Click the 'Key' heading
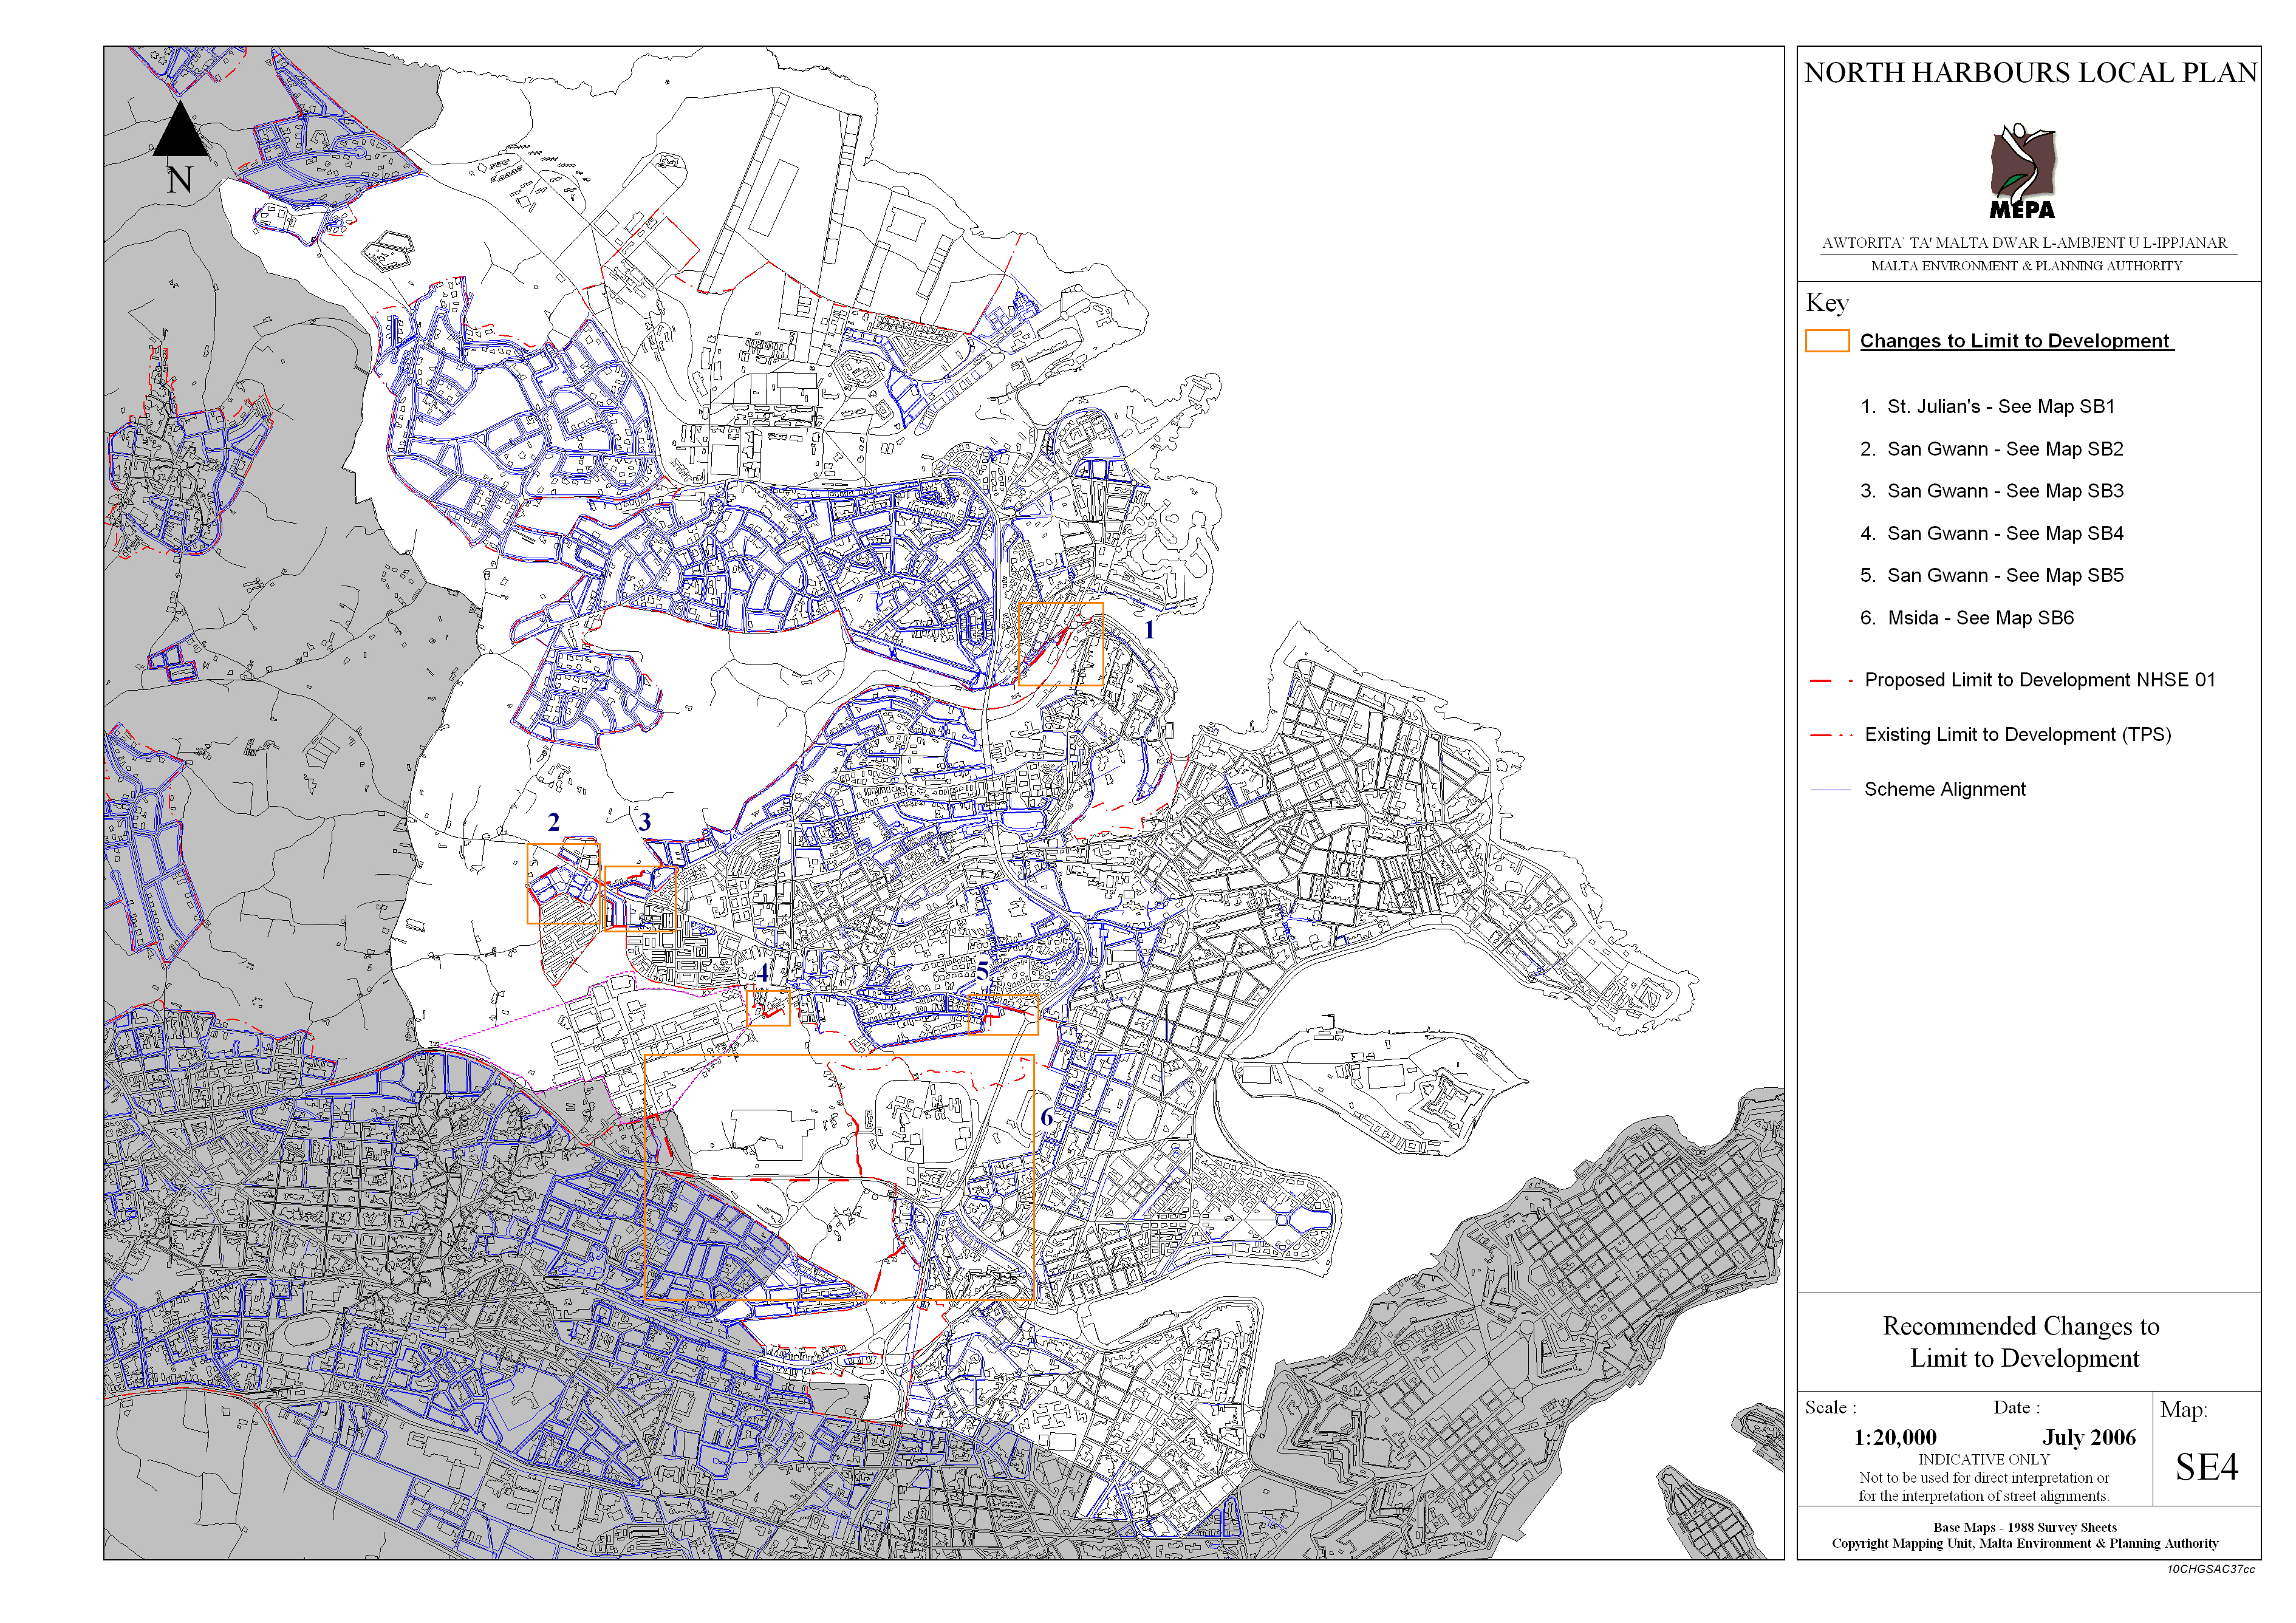 pos(1826,303)
